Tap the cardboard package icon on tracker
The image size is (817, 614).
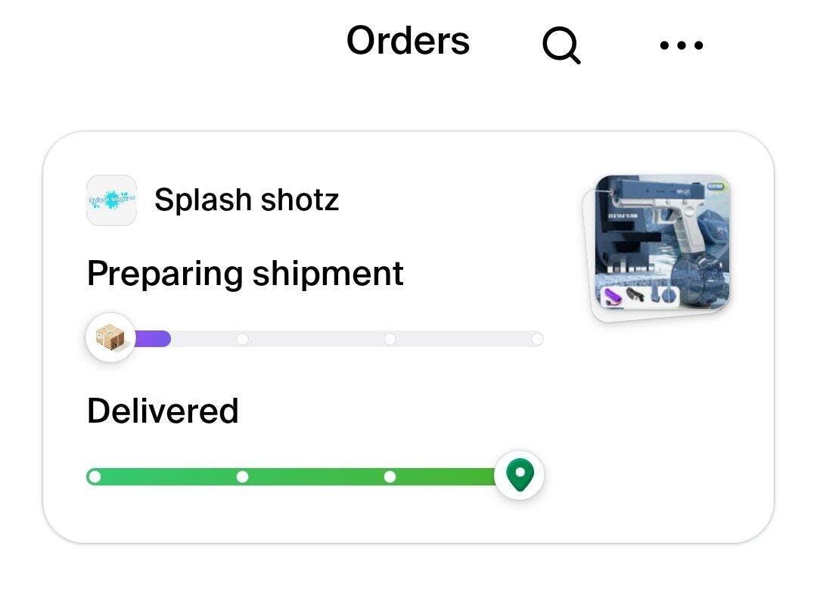[110, 337]
